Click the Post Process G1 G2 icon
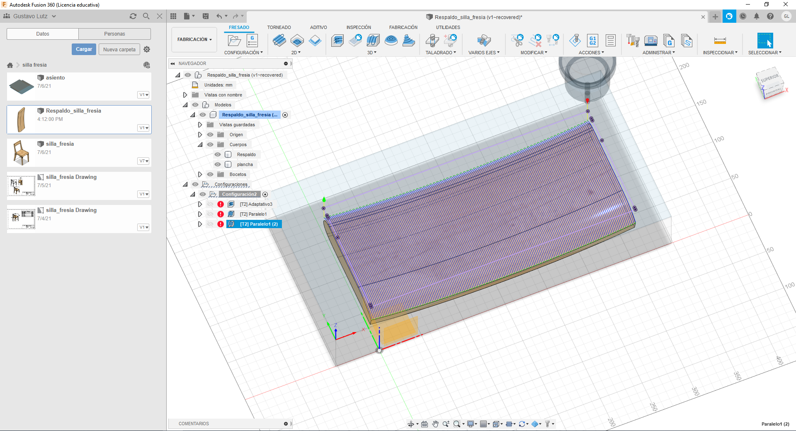The height and width of the screenshot is (431, 796). 593,41
